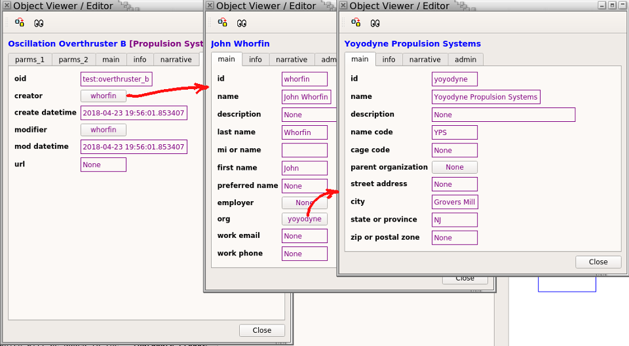Open the org yoyodyne button
Screen dimensions: 629x346
(x=305, y=219)
